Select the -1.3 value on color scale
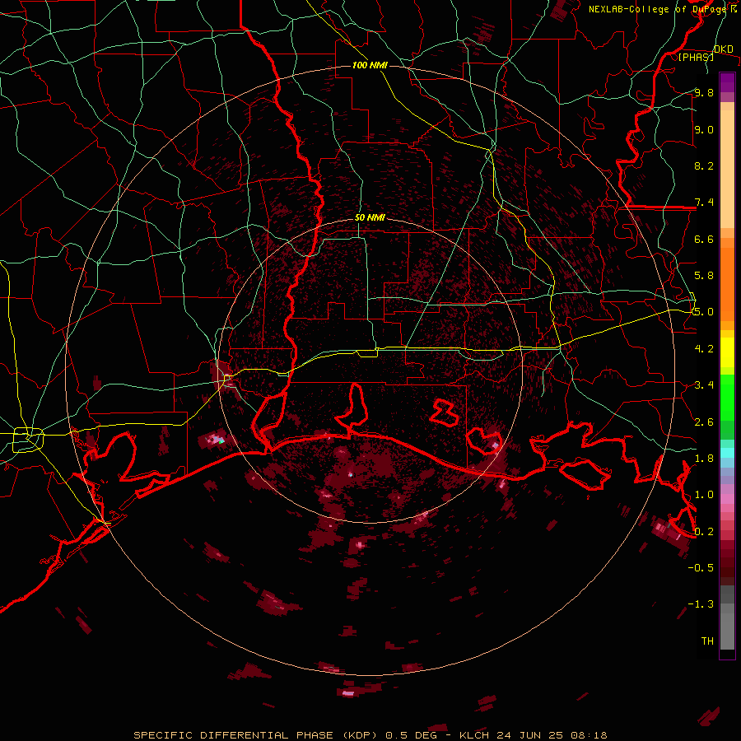The width and height of the screenshot is (741, 741). [701, 604]
